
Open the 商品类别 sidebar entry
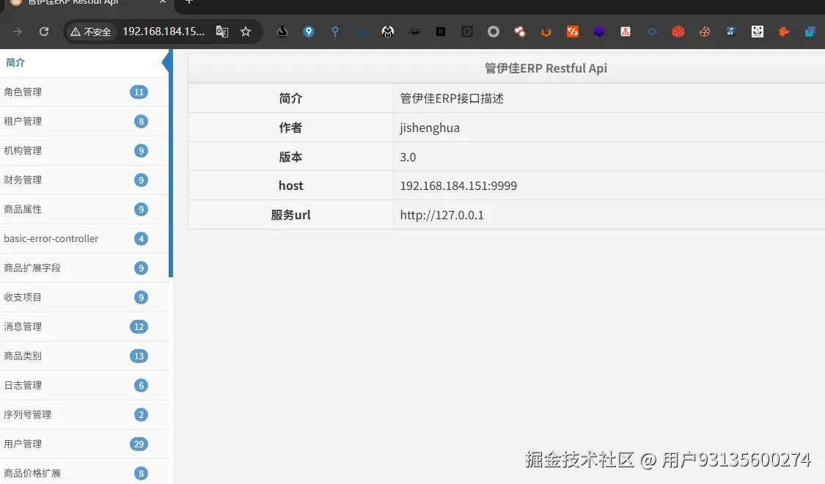84,356
